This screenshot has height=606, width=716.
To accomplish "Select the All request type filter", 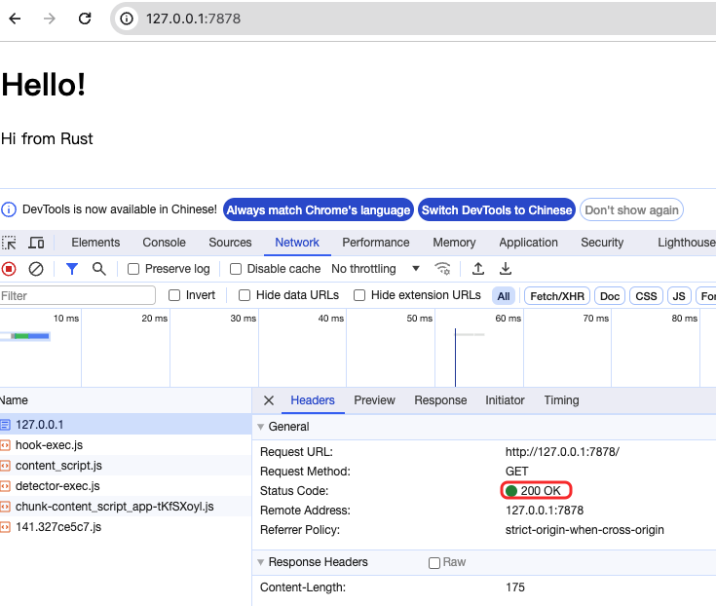I will (x=504, y=296).
